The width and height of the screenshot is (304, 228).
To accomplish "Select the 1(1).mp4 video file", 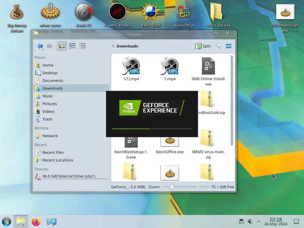I will pos(131,69).
